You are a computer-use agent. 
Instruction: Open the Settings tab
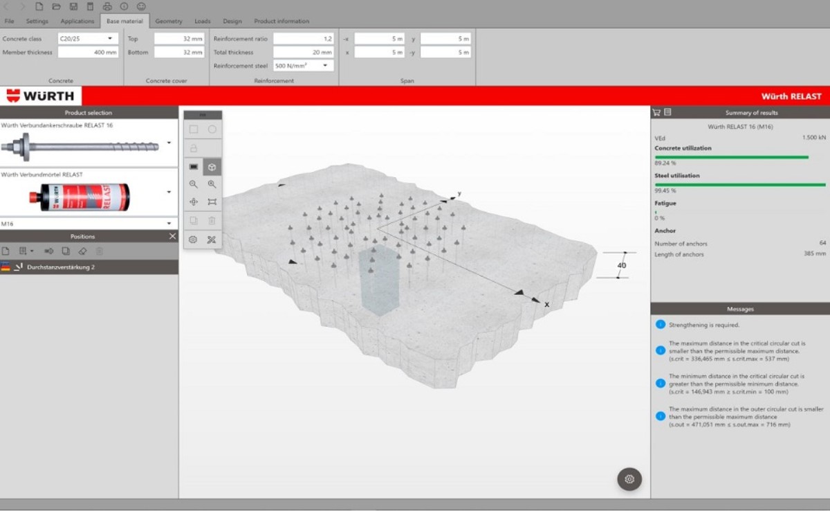[x=37, y=21]
